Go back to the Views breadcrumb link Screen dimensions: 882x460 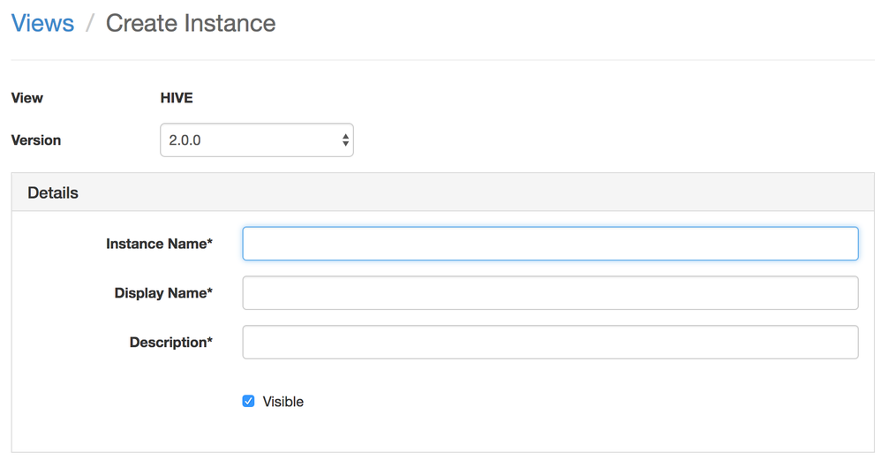pos(42,23)
